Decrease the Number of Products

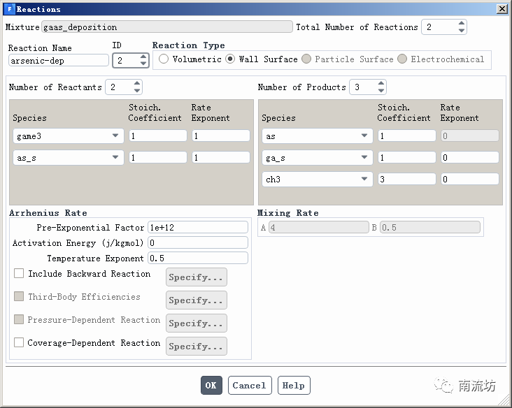point(381,91)
